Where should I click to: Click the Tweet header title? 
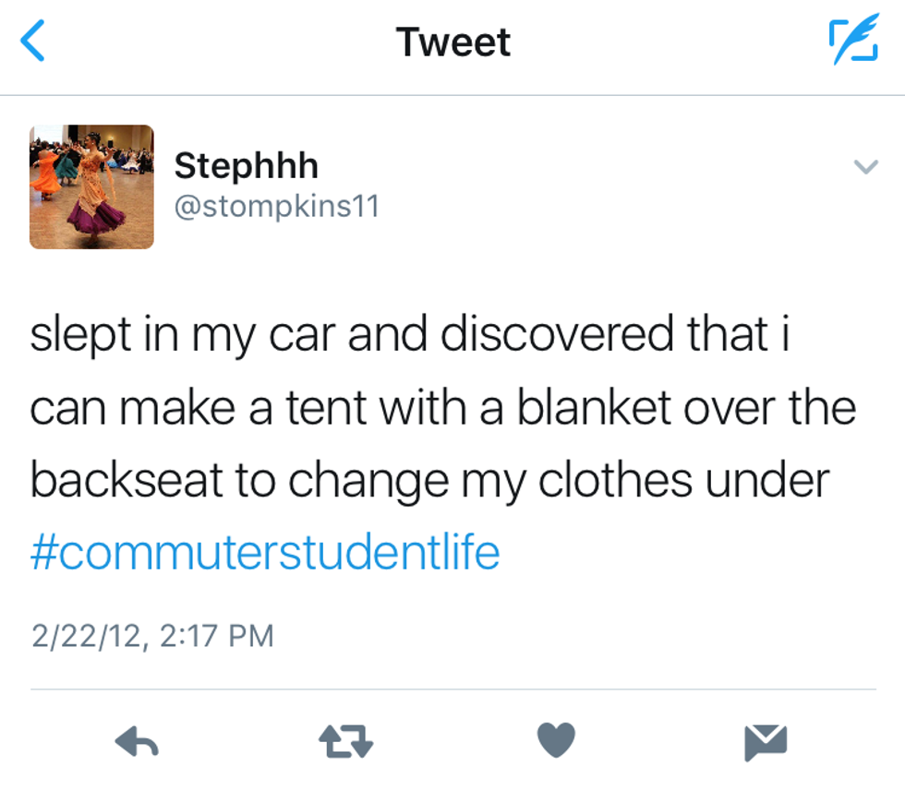tap(452, 42)
